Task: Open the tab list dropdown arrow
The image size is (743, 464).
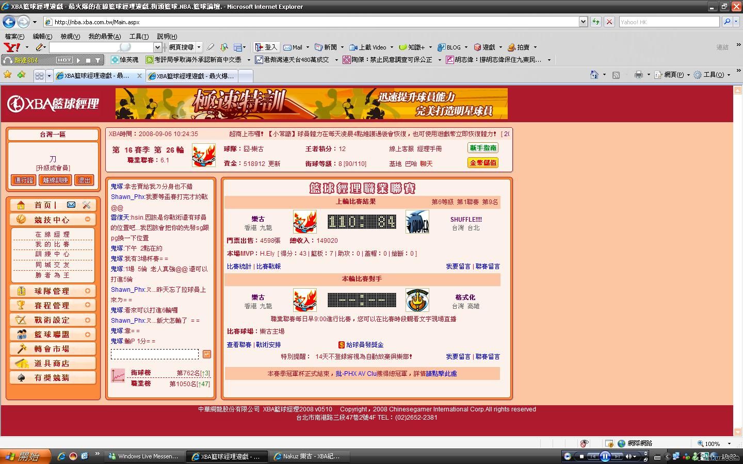Action: point(49,76)
